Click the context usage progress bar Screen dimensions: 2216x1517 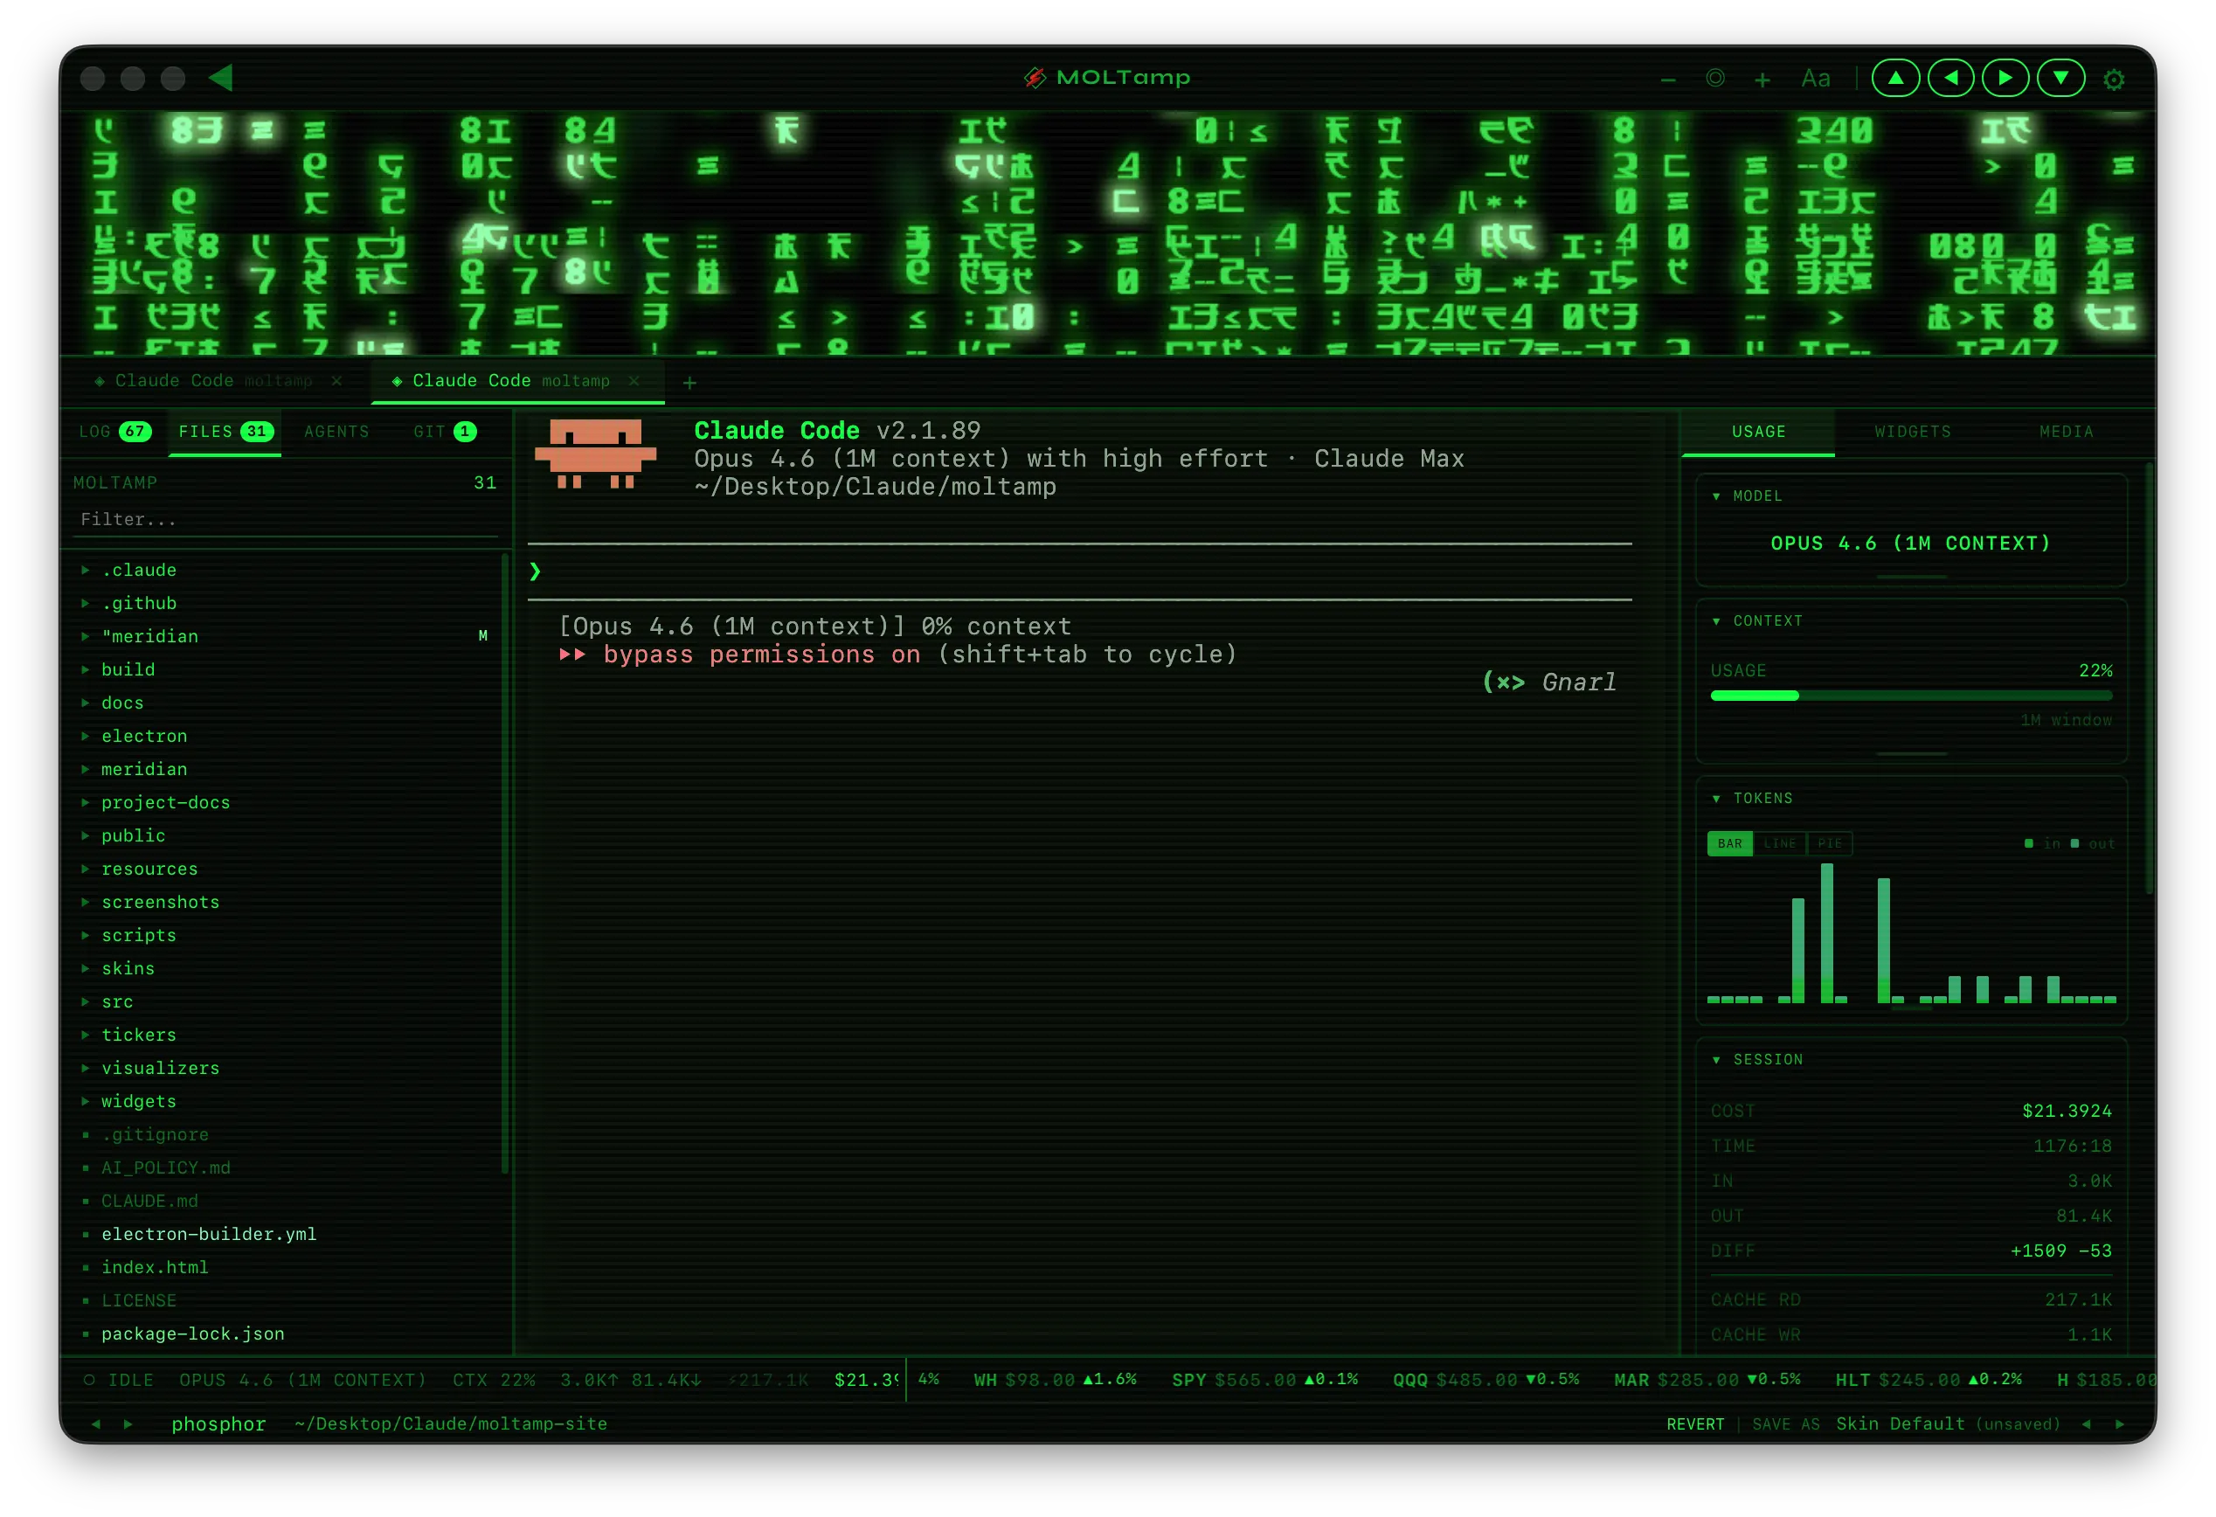1911,696
